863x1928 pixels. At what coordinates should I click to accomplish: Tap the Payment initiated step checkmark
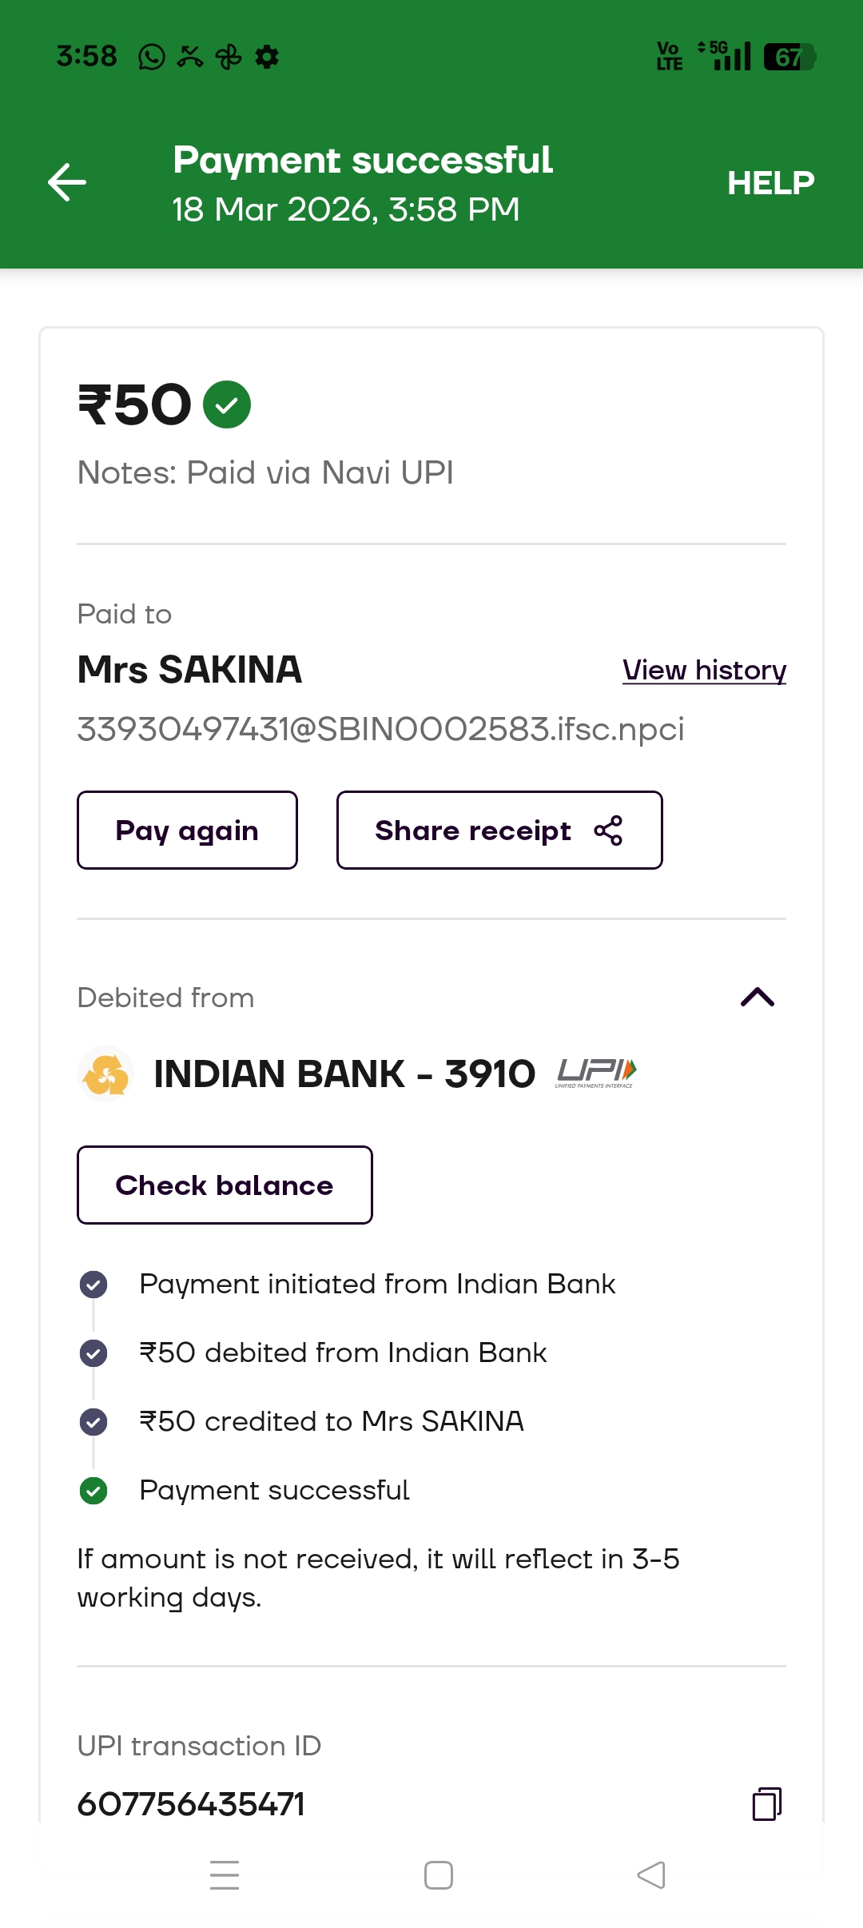tap(93, 1285)
